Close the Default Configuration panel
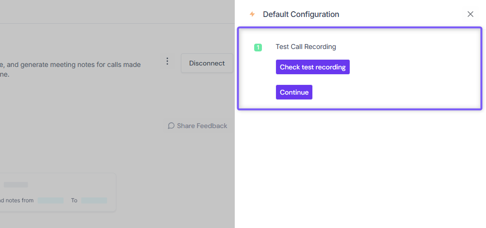Image resolution: width=486 pixels, height=228 pixels. click(470, 14)
